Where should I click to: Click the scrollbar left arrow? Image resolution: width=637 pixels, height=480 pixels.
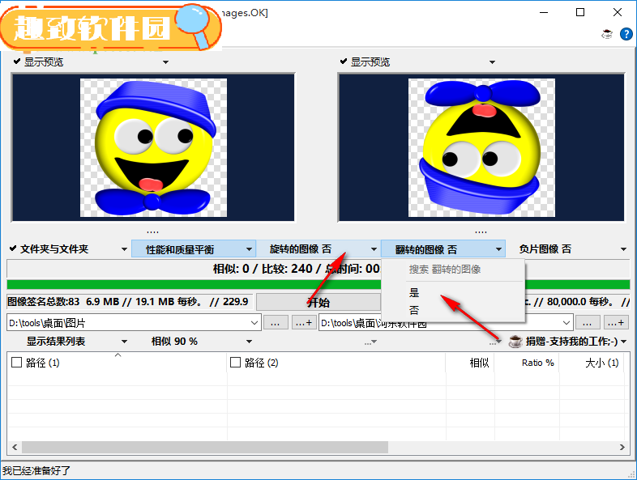tap(15, 447)
